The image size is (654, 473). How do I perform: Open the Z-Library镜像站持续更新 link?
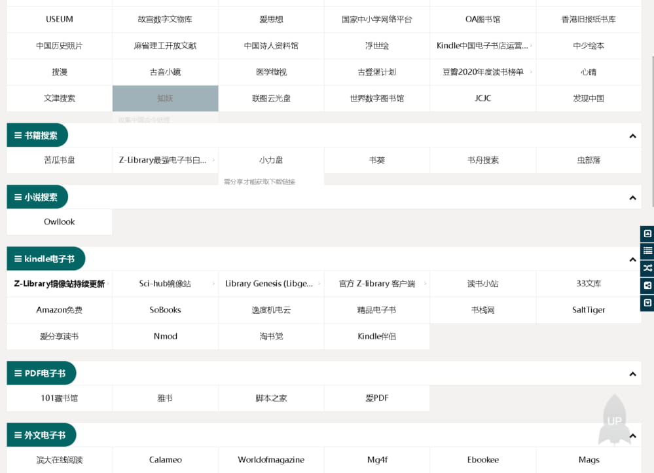click(x=59, y=284)
